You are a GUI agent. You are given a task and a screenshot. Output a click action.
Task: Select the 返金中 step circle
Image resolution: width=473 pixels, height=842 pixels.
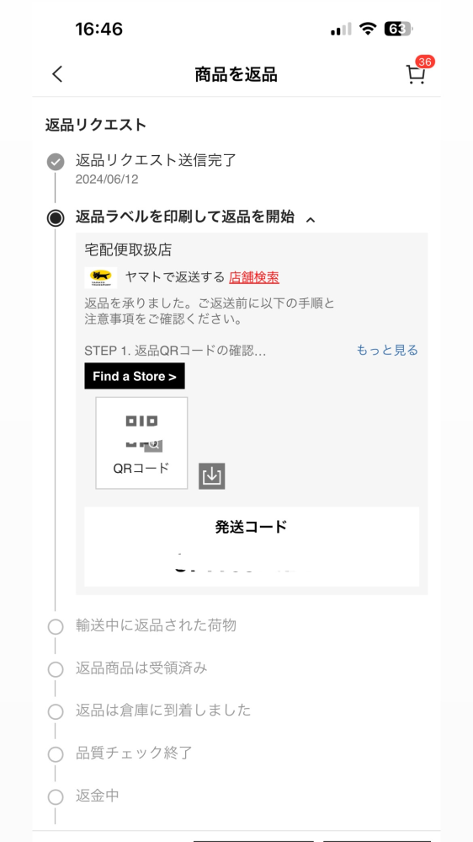pyautogui.click(x=56, y=796)
